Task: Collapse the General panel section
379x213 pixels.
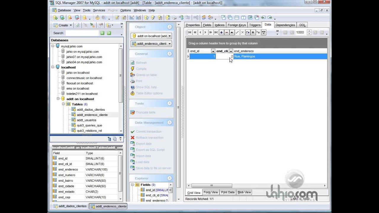Action: click(x=170, y=54)
